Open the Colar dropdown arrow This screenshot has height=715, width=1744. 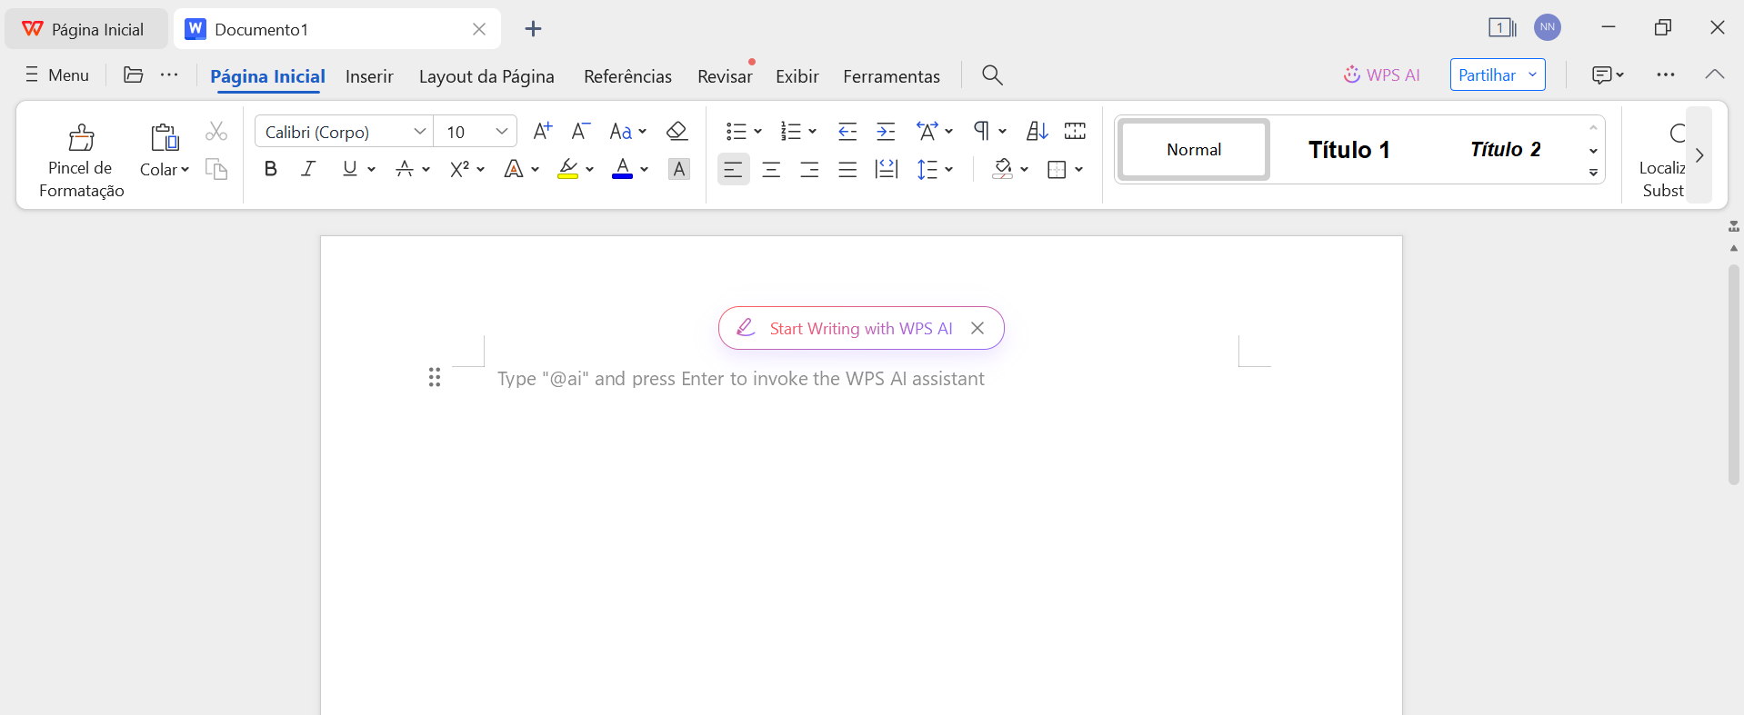point(185,170)
